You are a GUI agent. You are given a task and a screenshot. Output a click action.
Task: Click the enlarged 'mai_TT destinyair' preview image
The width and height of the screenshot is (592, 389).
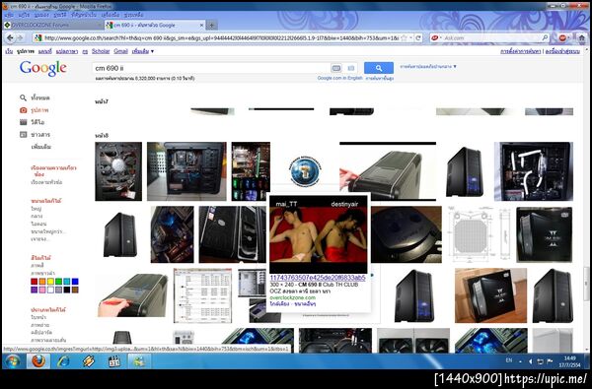[319, 234]
